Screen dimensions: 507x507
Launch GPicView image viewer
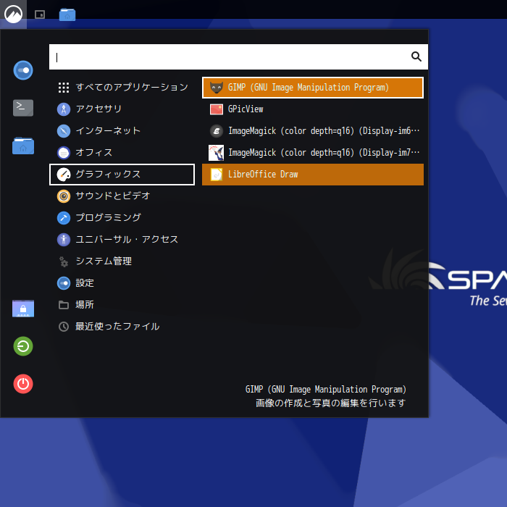313,109
